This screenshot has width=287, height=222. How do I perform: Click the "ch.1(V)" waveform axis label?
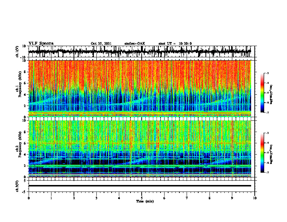(x=17, y=52)
